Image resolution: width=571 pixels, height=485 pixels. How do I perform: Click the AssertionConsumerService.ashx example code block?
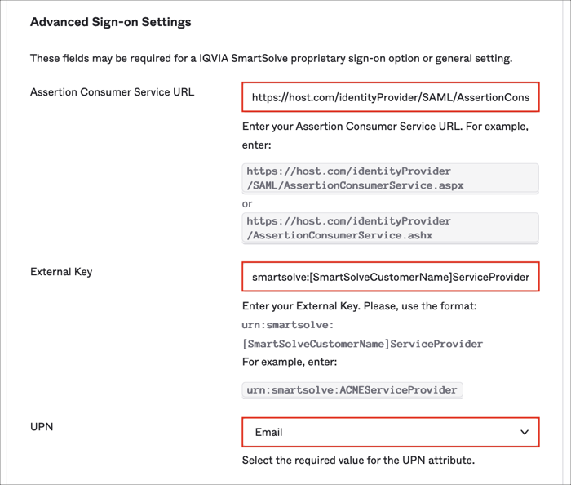click(390, 228)
